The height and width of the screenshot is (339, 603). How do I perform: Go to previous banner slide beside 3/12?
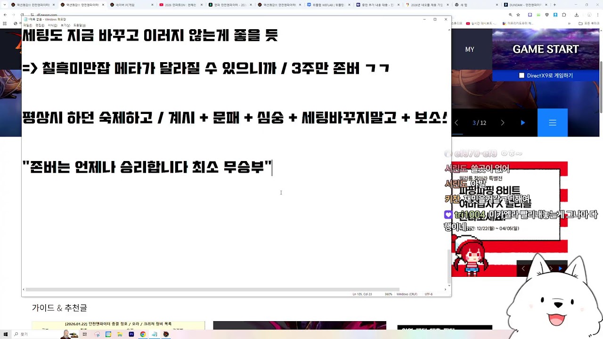pos(456,122)
